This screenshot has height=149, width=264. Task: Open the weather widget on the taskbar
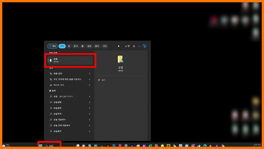pos(6,146)
